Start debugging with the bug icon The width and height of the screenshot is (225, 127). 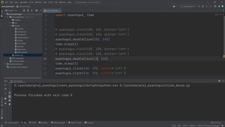click(x=203, y=6)
